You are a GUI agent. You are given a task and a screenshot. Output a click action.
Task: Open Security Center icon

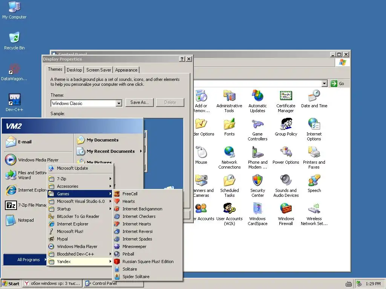pyautogui.click(x=257, y=186)
